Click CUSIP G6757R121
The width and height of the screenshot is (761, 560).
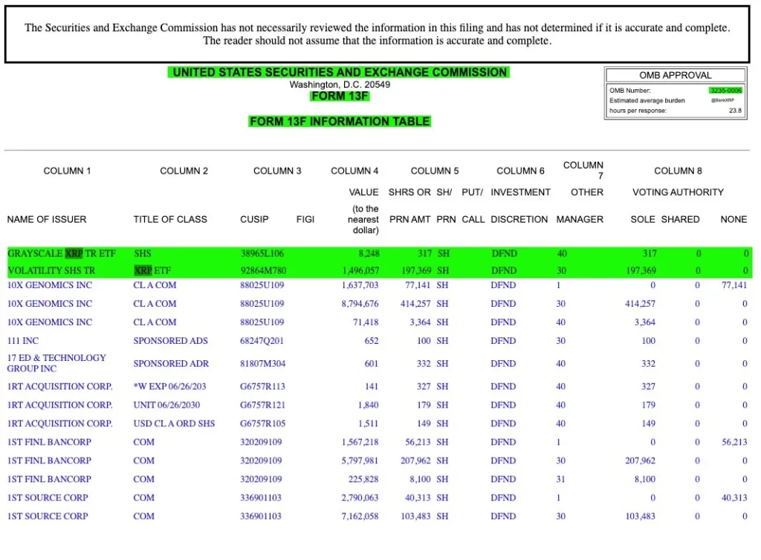pos(262,405)
